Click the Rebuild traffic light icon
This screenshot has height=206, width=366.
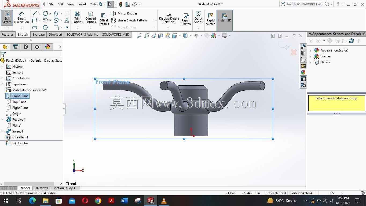coord(121,4)
